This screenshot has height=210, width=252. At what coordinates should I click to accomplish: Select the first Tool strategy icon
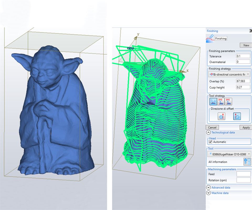pyautogui.click(x=213, y=102)
